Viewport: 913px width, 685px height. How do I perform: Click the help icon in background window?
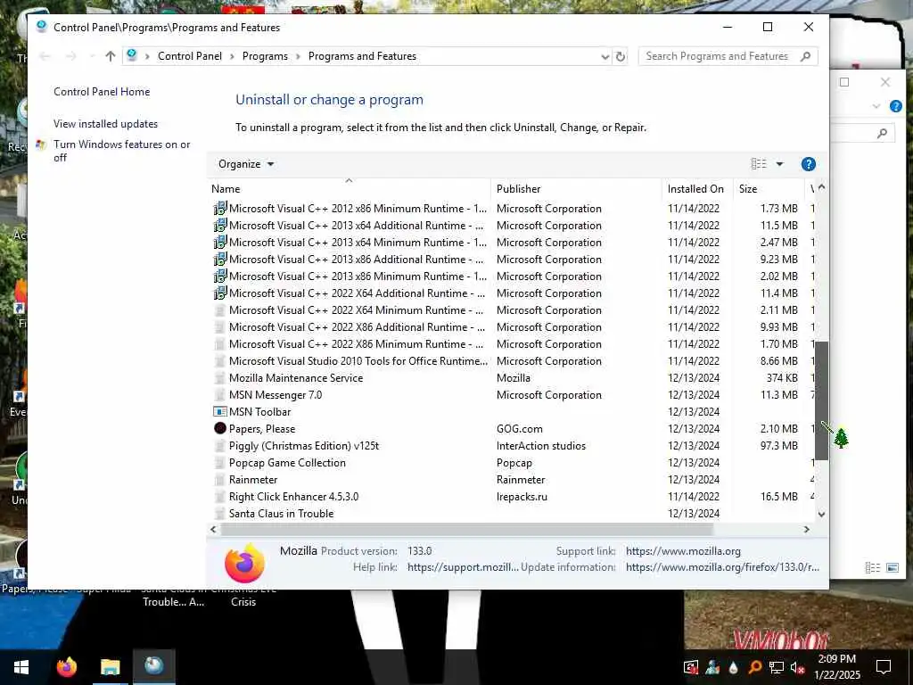[x=895, y=106]
